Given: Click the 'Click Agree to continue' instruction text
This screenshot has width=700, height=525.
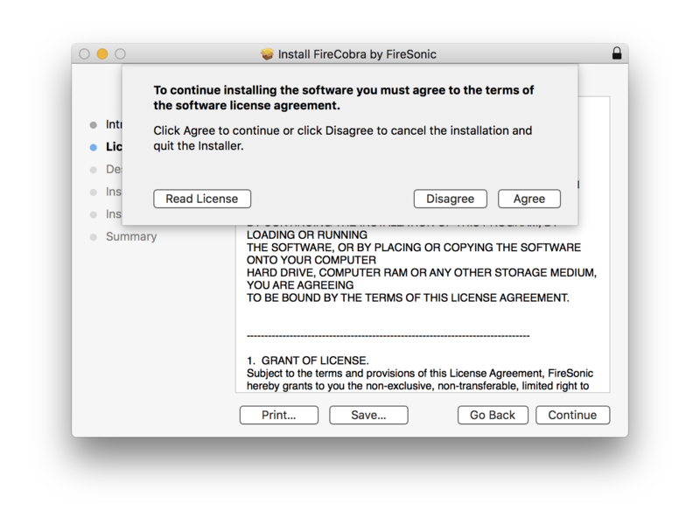Looking at the screenshot, I should coord(343,138).
